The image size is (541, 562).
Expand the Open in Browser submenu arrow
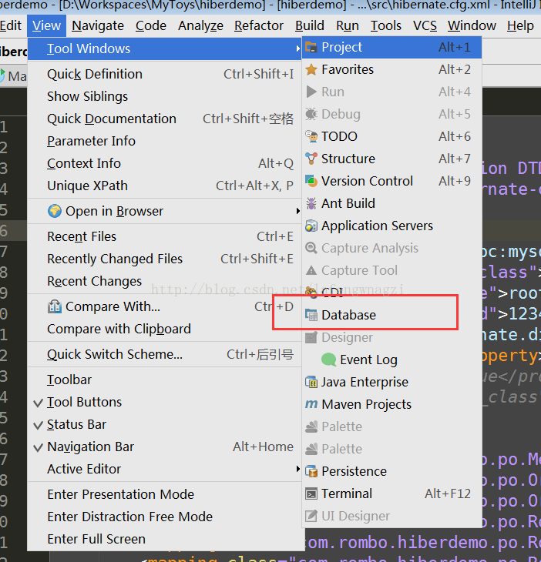pos(297,211)
